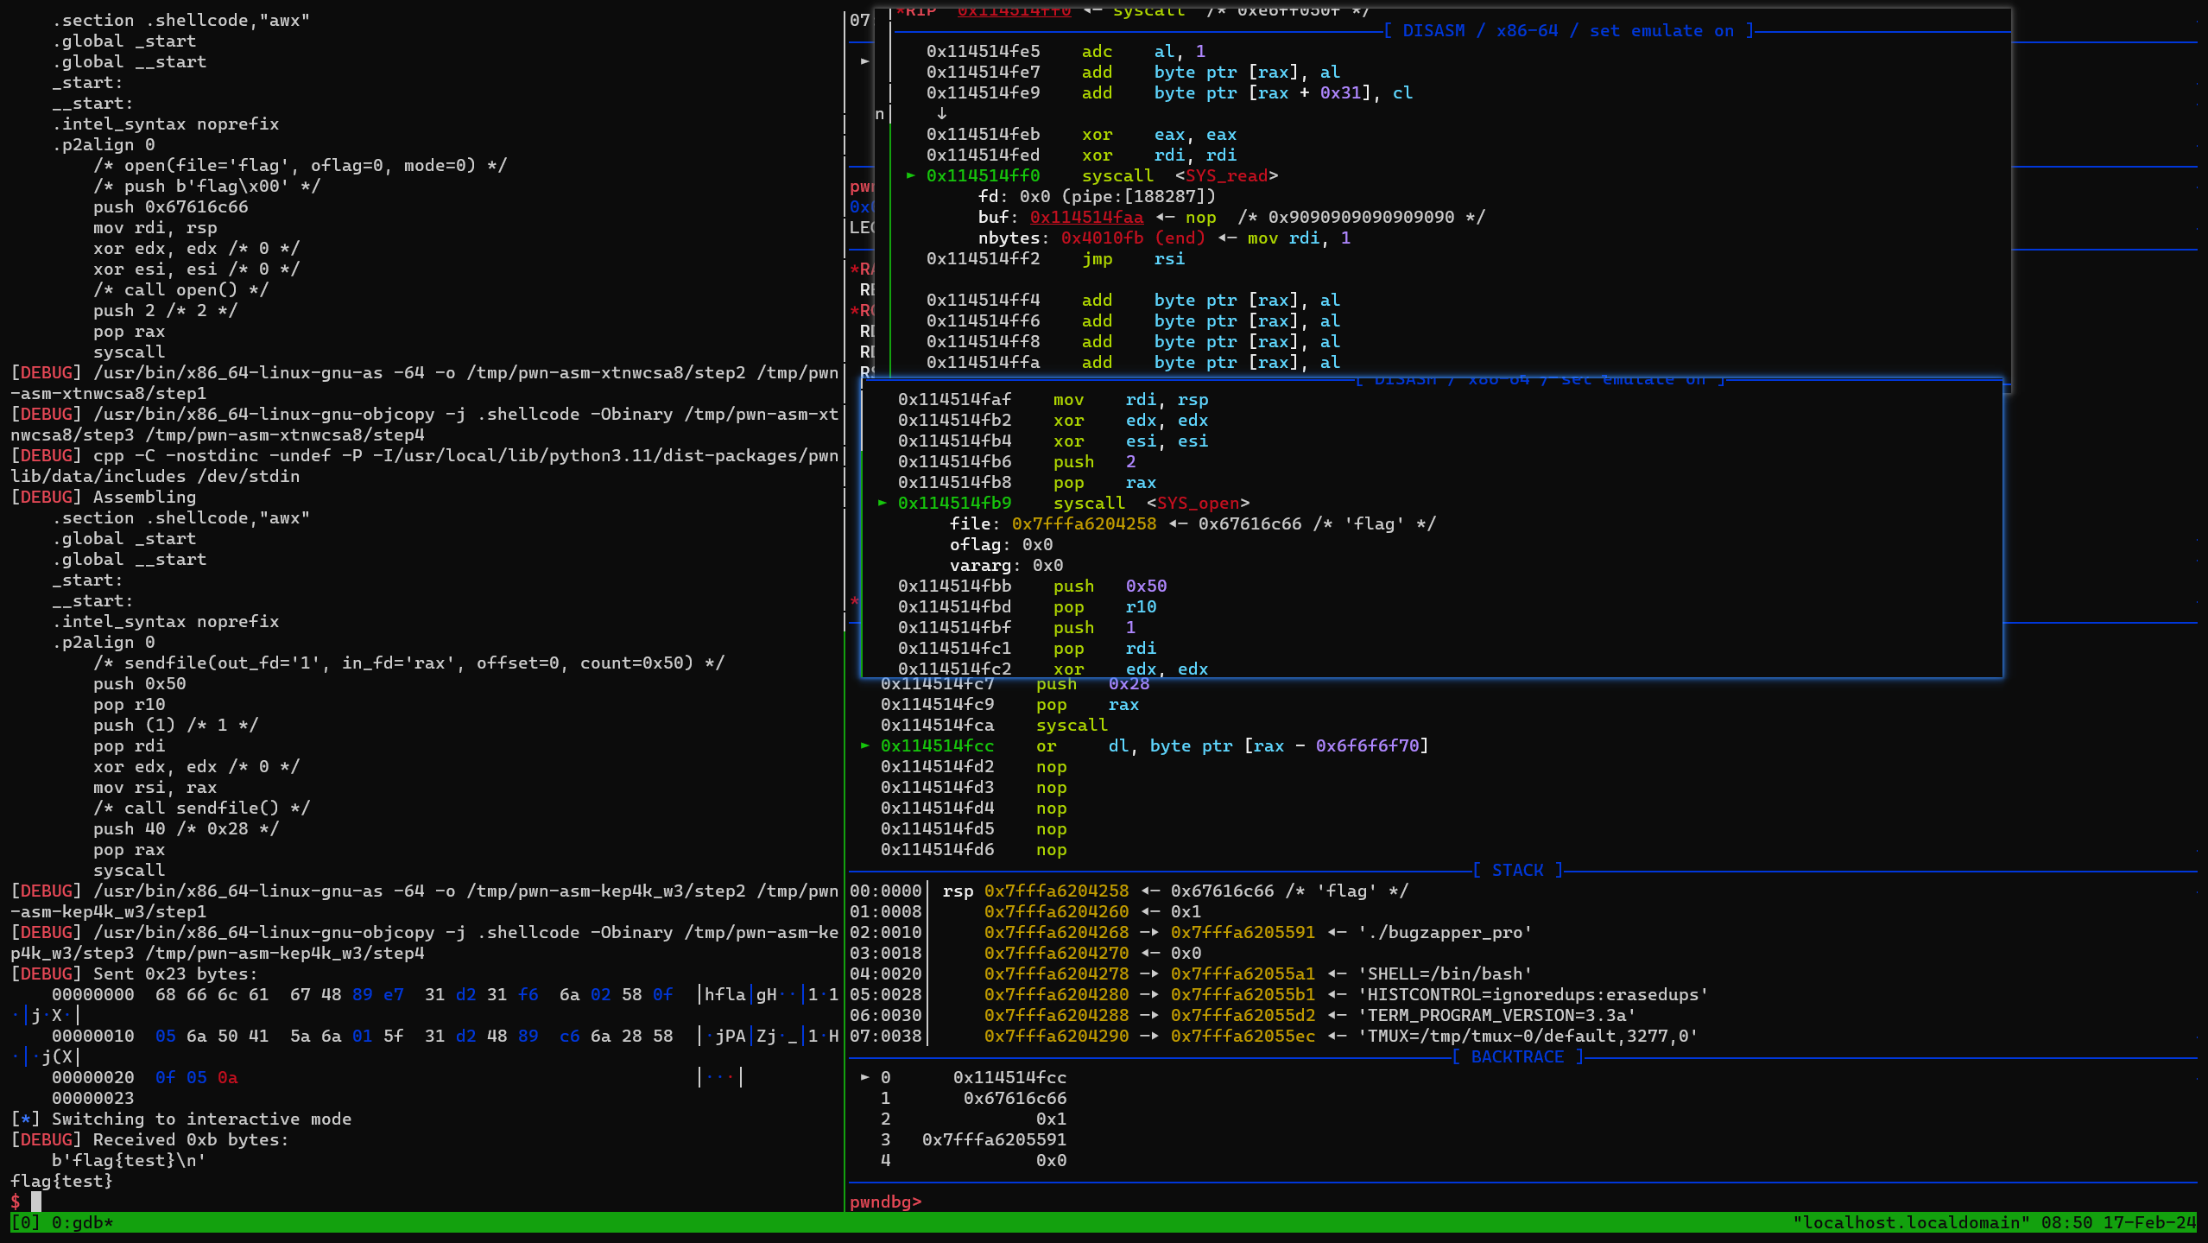Click the tmux window tab '0:gdb*'
Image resolution: width=2208 pixels, height=1243 pixels.
83,1222
